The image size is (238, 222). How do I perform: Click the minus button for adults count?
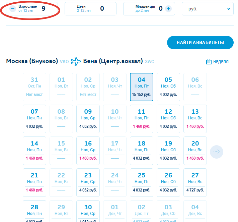coord(13,9)
